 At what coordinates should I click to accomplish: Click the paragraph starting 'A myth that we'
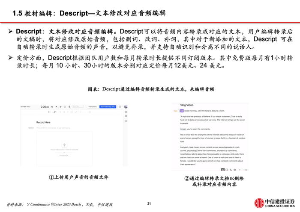213,120
